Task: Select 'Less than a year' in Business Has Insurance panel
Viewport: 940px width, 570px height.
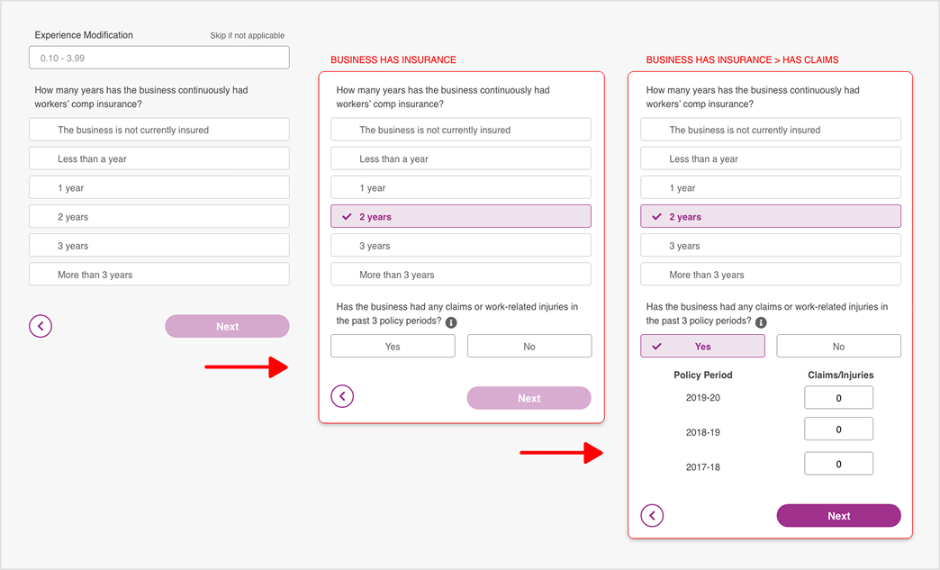Action: (x=461, y=158)
